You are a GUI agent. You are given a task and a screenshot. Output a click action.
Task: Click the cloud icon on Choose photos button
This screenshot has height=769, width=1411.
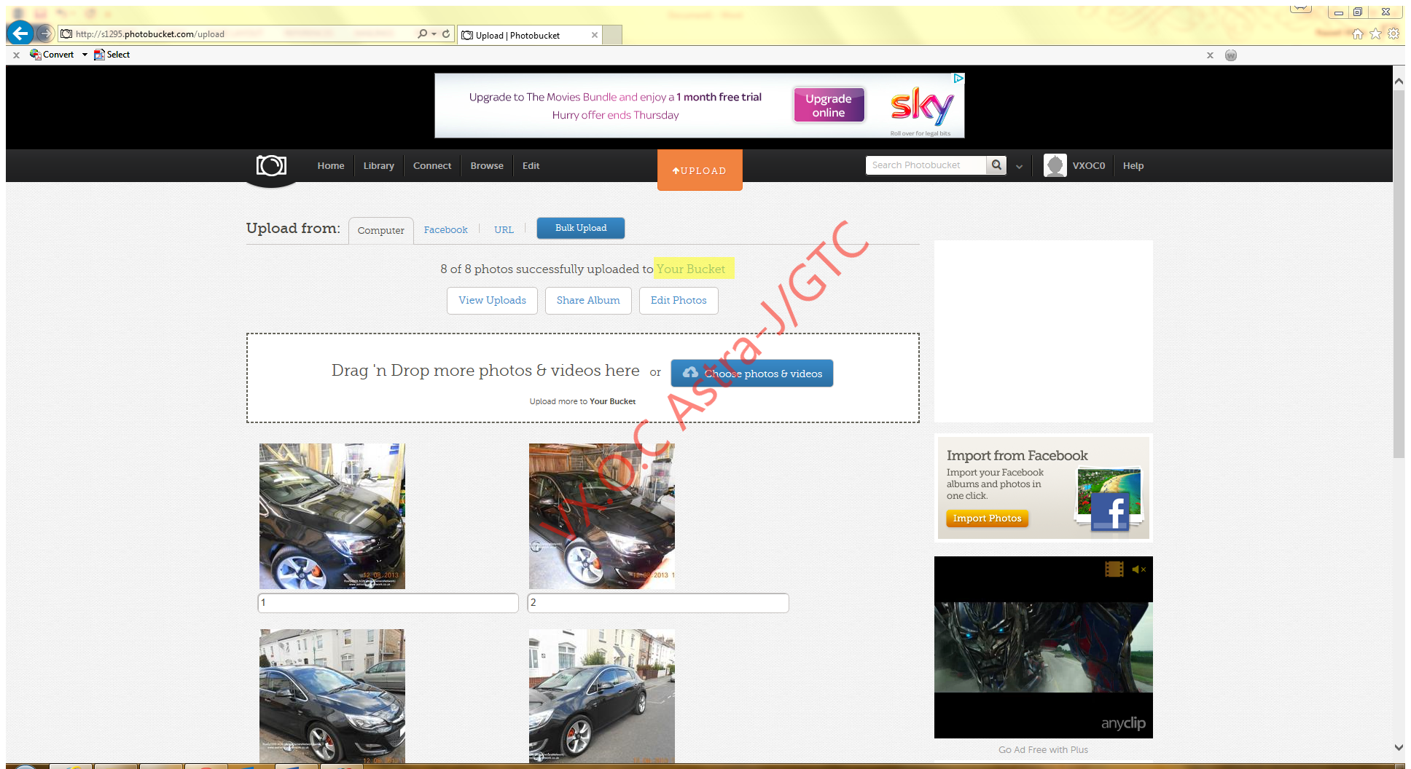[690, 373]
